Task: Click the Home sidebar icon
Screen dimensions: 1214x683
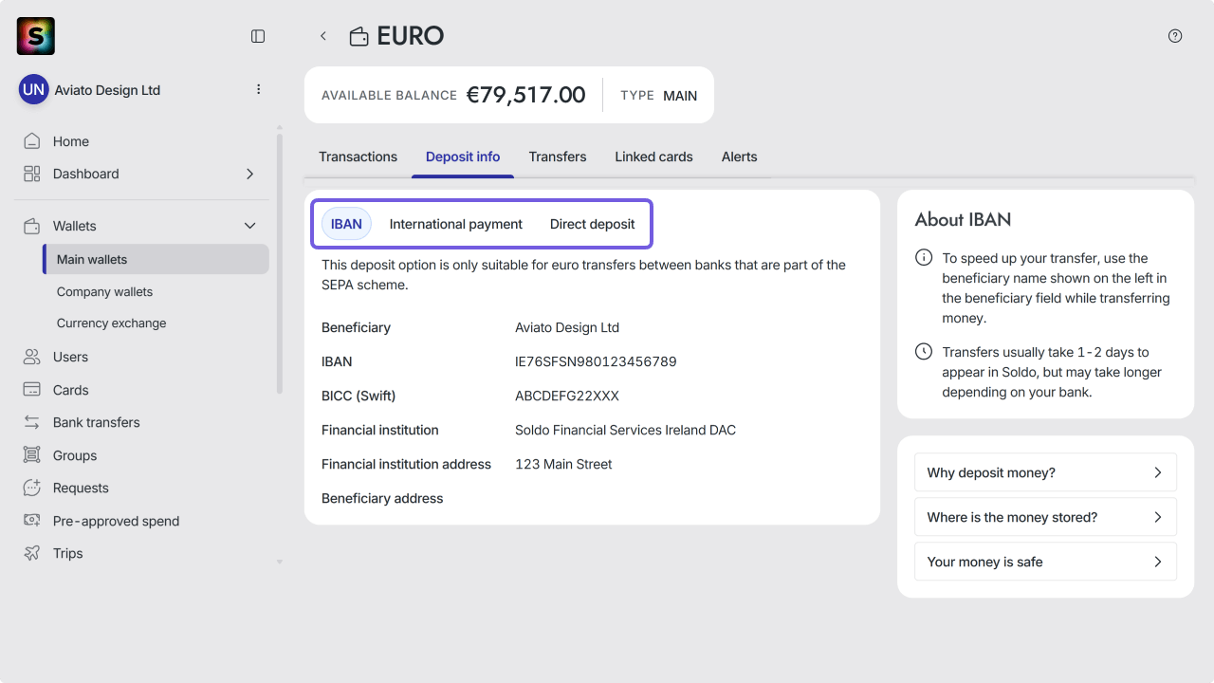Action: [x=32, y=141]
